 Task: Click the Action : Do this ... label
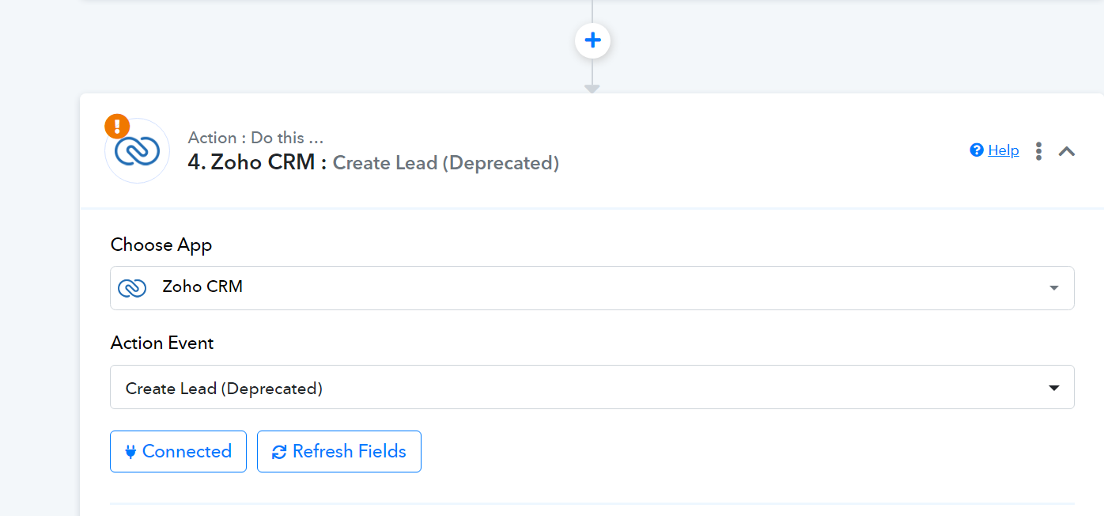tap(255, 138)
